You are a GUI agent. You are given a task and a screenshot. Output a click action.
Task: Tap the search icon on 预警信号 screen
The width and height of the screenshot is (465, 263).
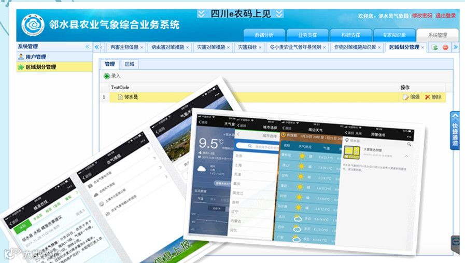pyautogui.click(x=409, y=144)
